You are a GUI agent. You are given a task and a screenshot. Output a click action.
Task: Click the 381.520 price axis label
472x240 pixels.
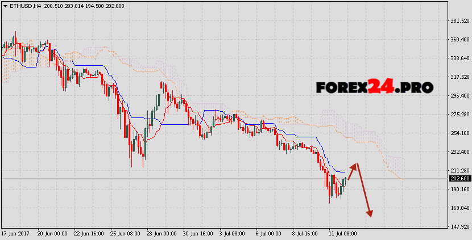tap(459, 21)
